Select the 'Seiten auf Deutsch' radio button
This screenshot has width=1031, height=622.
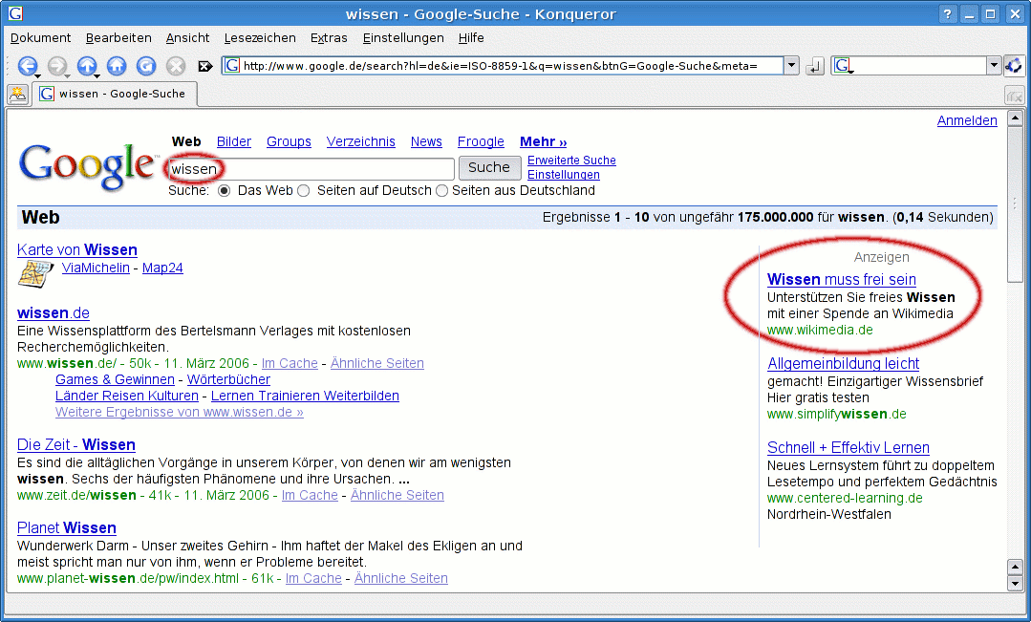click(303, 191)
